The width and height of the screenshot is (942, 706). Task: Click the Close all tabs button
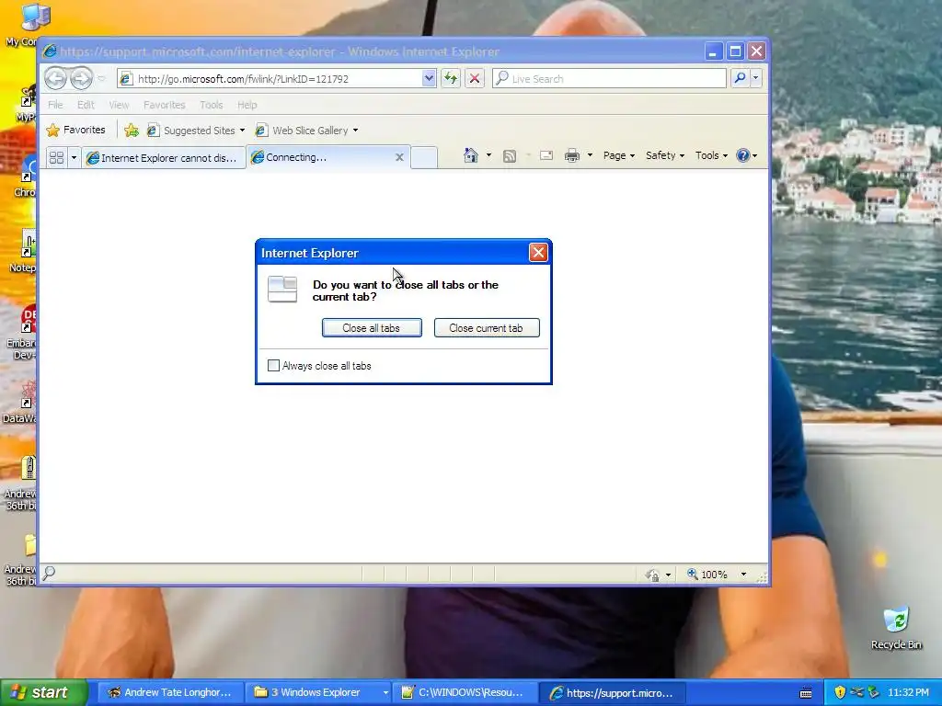372,328
